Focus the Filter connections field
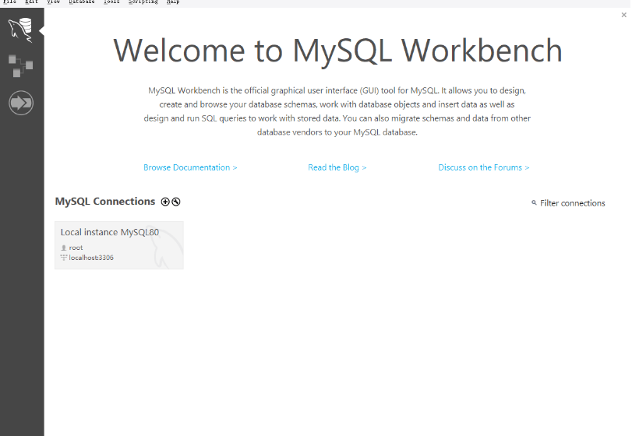The height and width of the screenshot is (436, 632). point(572,203)
